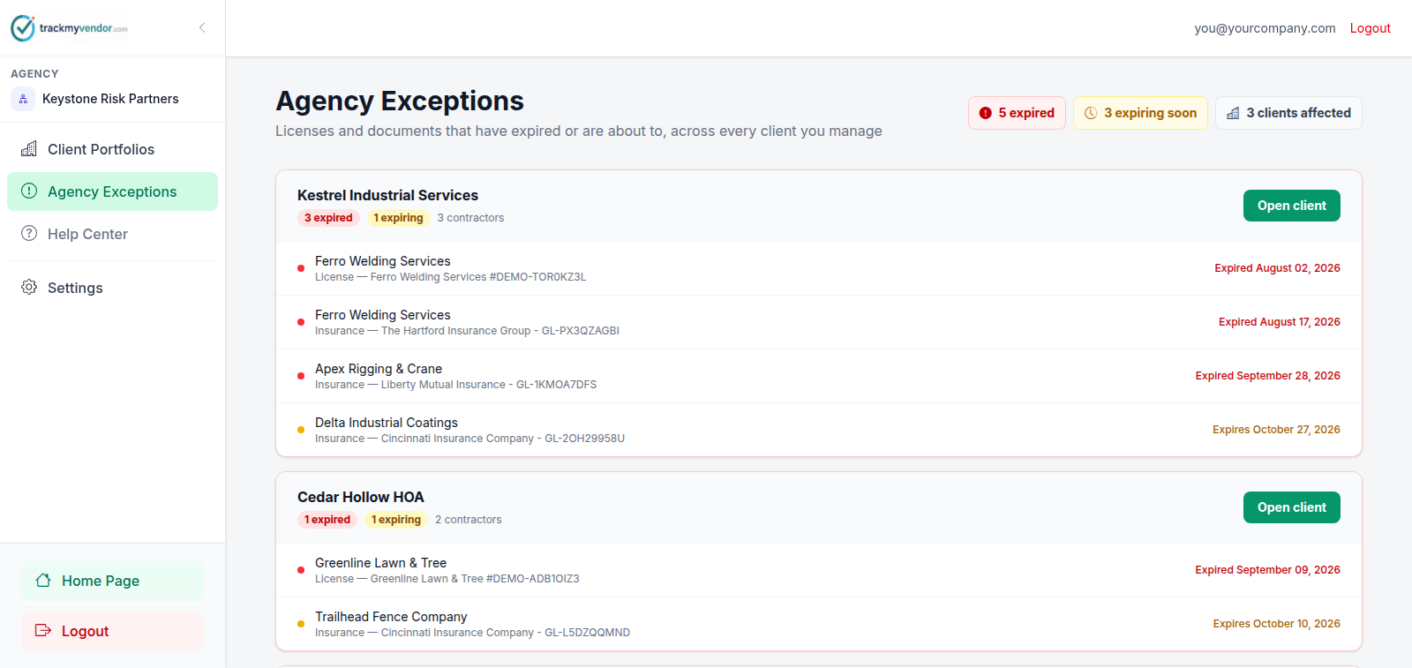The height and width of the screenshot is (668, 1412).
Task: Open client Cedar Hollow HOA
Action: pyautogui.click(x=1291, y=507)
